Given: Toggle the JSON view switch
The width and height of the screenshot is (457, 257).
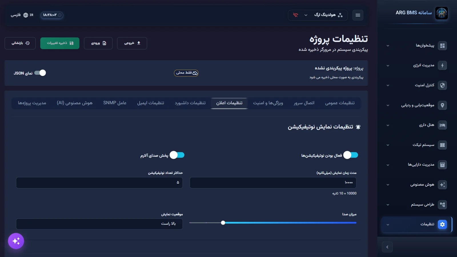Looking at the screenshot, I should point(40,73).
